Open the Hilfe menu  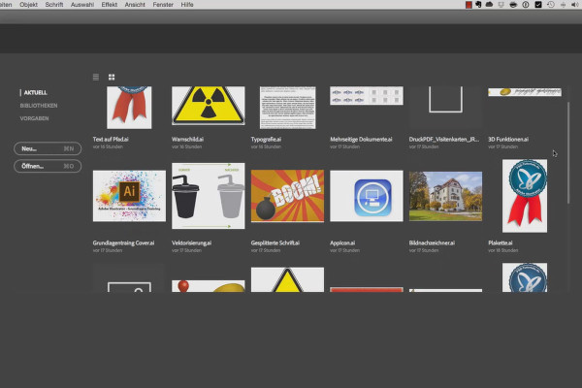[187, 5]
